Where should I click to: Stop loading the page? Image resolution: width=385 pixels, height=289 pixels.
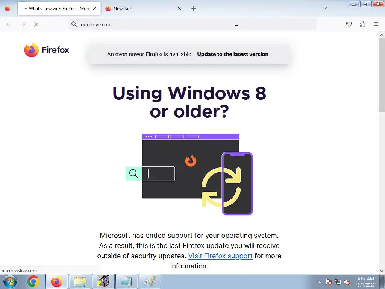tap(36, 24)
